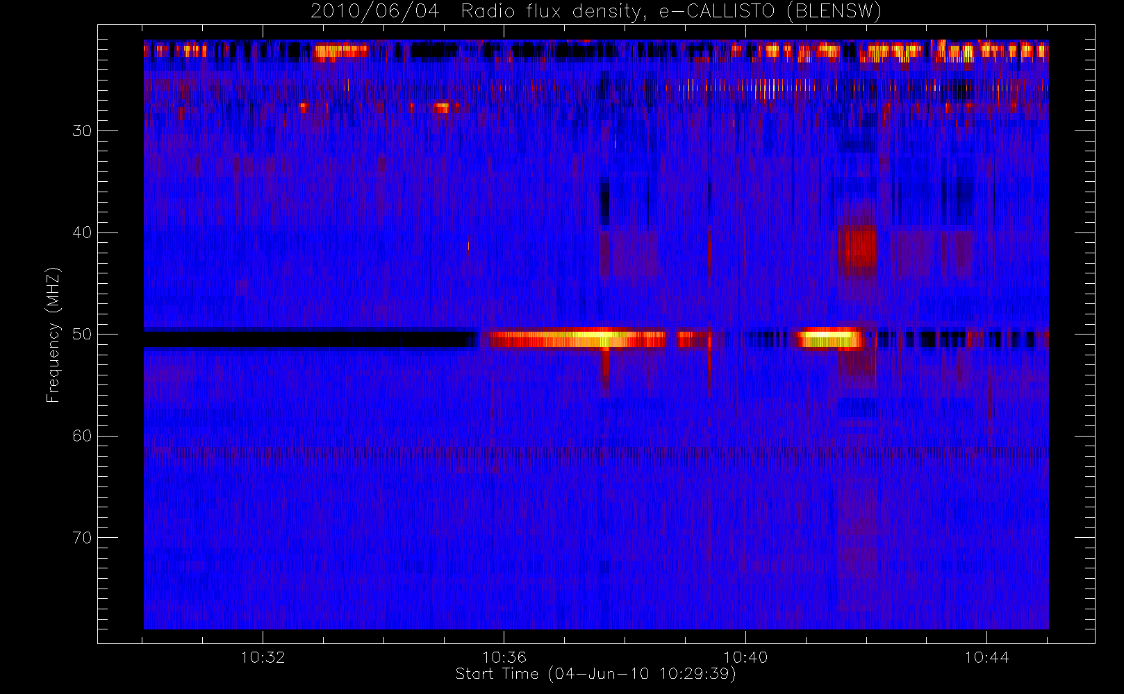
Task: Click the 10:36 time tick label
Action: pyautogui.click(x=504, y=657)
